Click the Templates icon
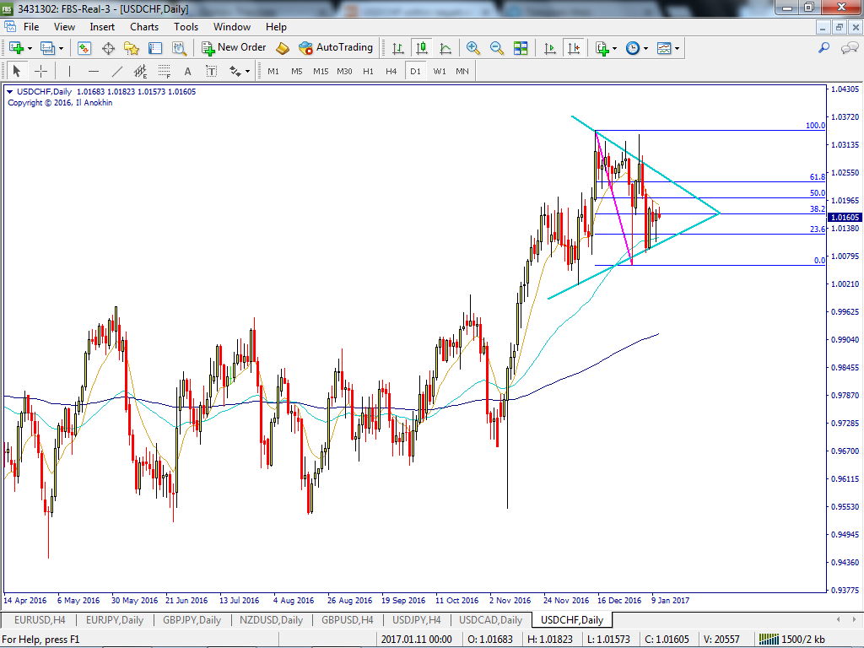 click(x=664, y=48)
